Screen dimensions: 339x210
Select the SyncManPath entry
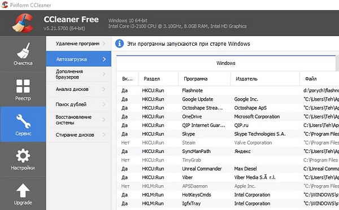coord(228,151)
